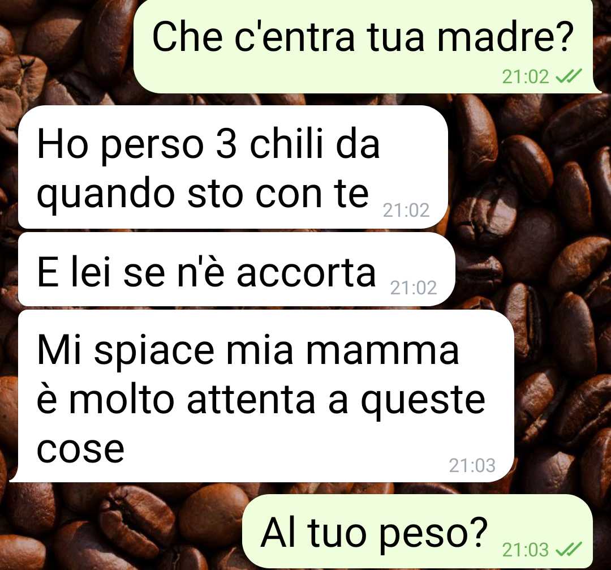Tap the double-check read receipt on 'Al tuo peso?'
This screenshot has height=570, width=611.
point(569,550)
